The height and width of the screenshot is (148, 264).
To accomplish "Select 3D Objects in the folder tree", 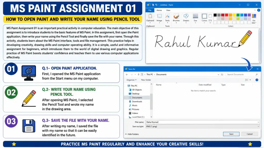I will (x=135, y=90).
